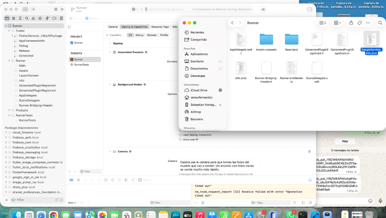The width and height of the screenshot is (386, 218).
Task: Eject Sebastian Norieg... device in Finder sidebar
Action: [220, 105]
